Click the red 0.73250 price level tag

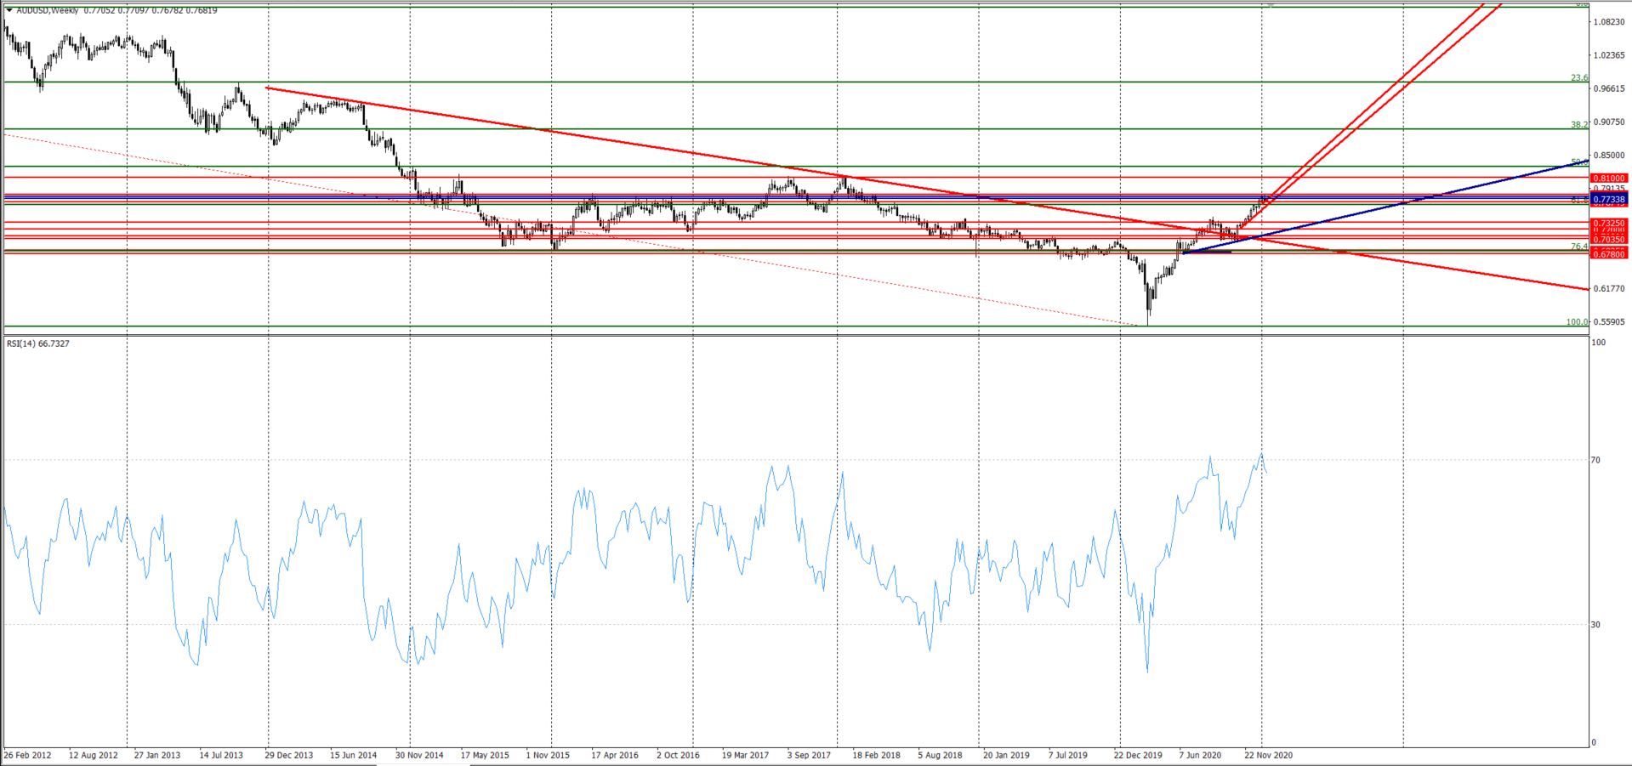coord(1608,224)
